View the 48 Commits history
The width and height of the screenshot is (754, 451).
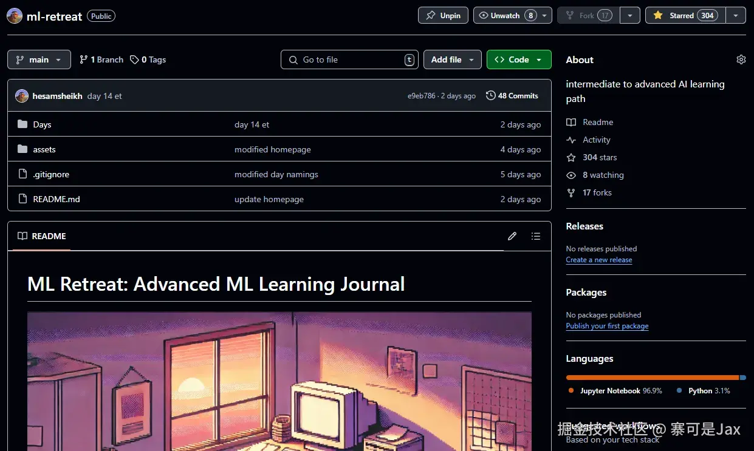tap(512, 96)
